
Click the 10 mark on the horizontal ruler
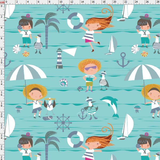point(61,2)
